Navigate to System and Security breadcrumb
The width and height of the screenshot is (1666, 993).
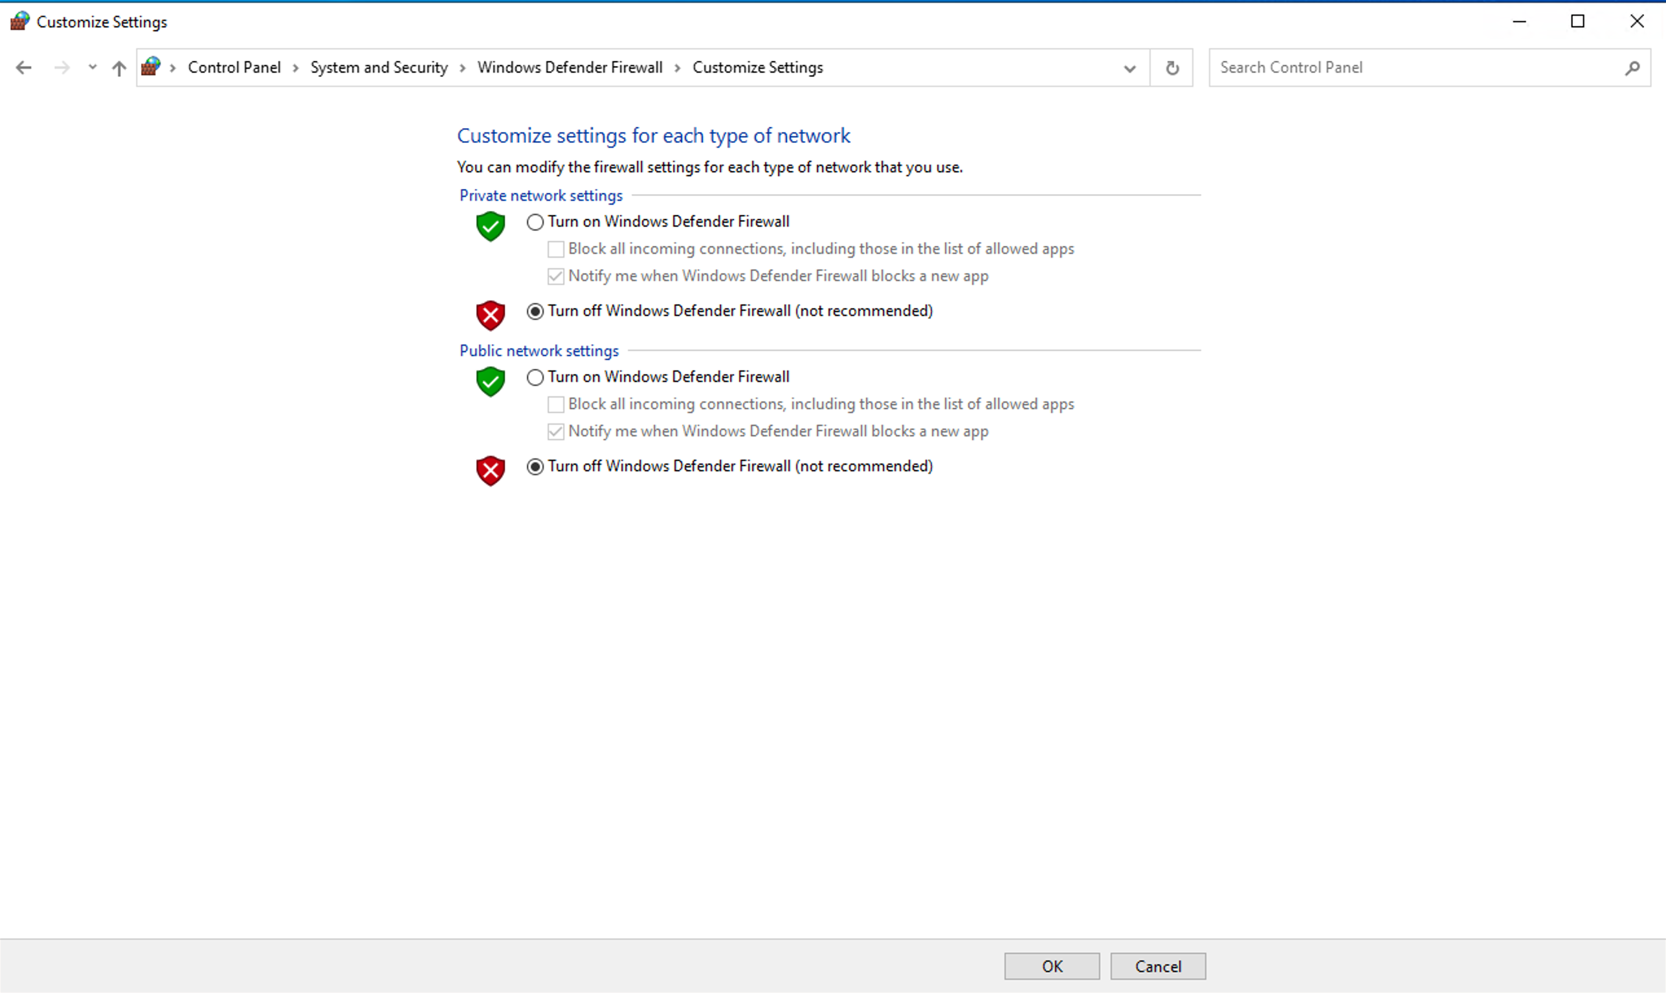(x=379, y=67)
